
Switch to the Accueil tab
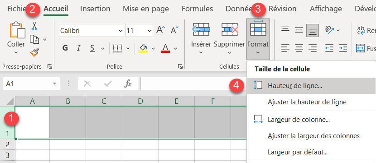pos(56,9)
